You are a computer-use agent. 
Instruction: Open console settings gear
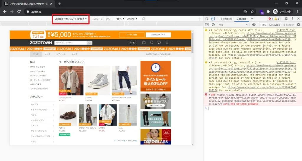pyautogui.click(x=298, y=25)
